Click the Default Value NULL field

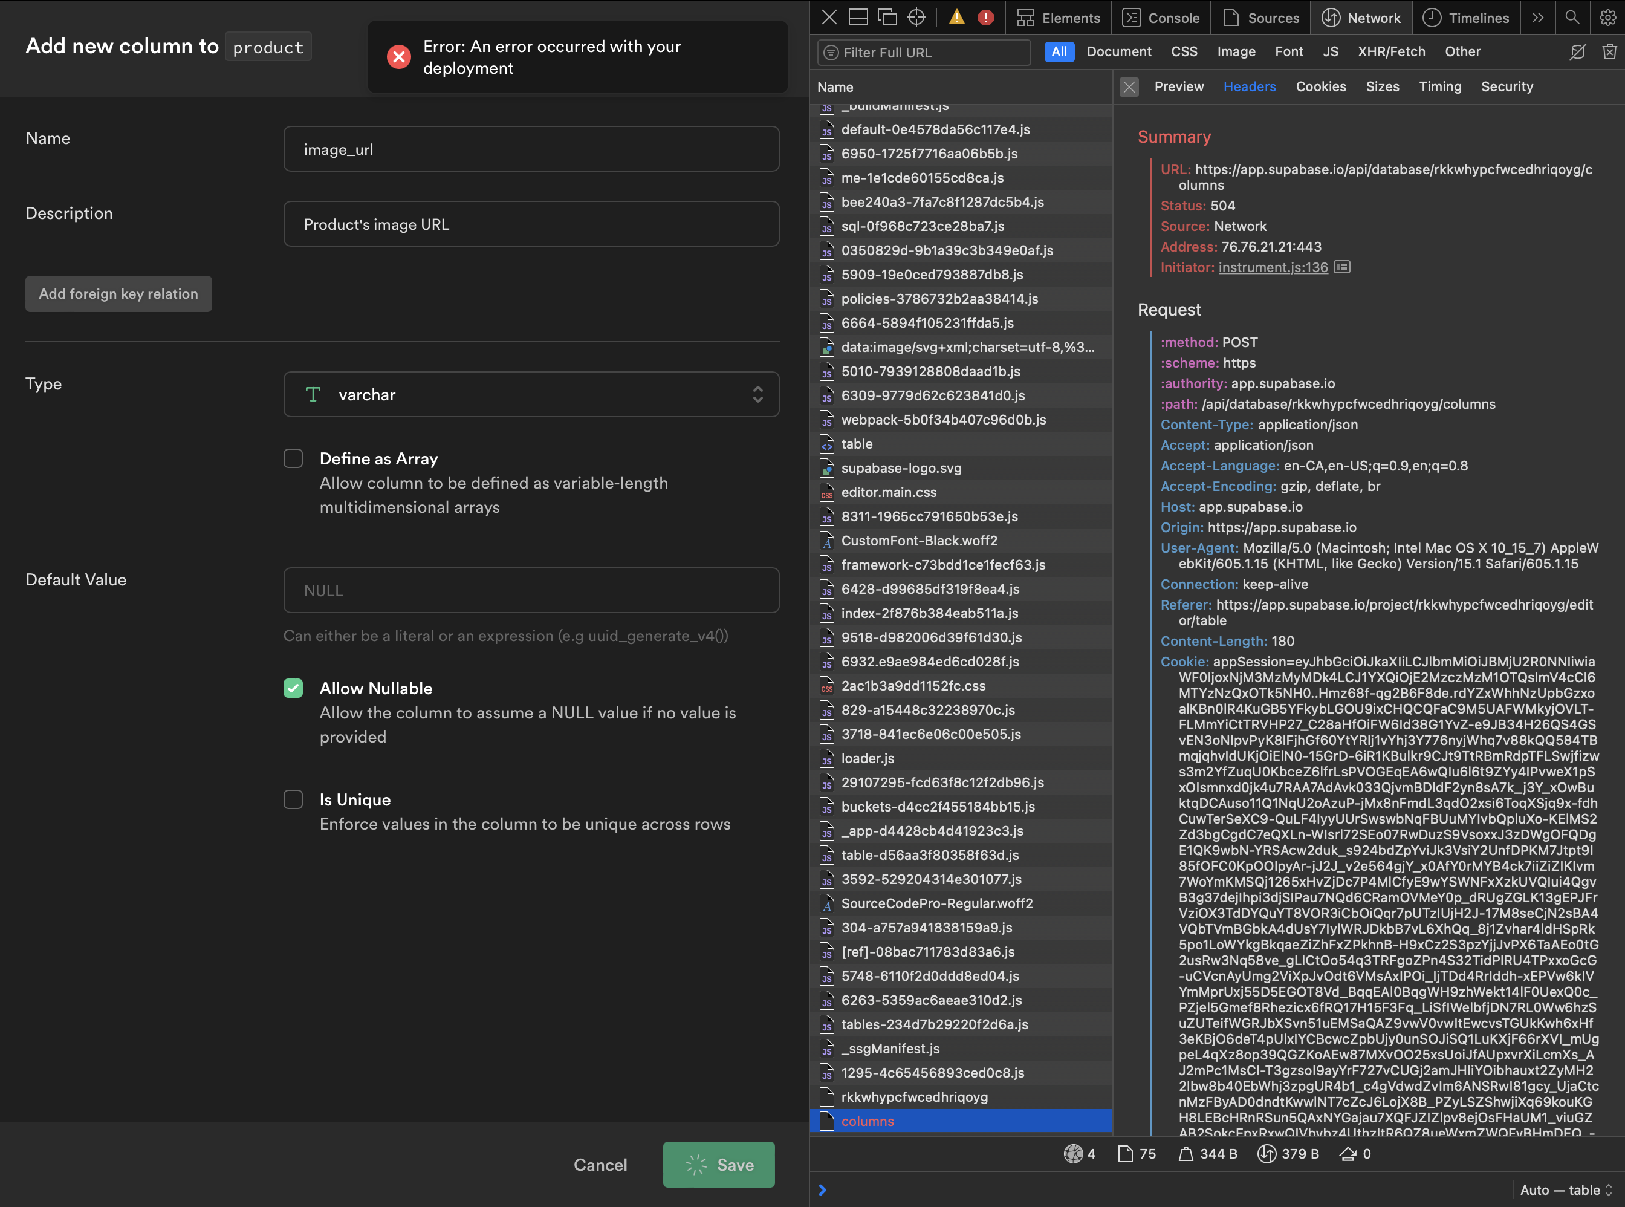click(x=531, y=590)
